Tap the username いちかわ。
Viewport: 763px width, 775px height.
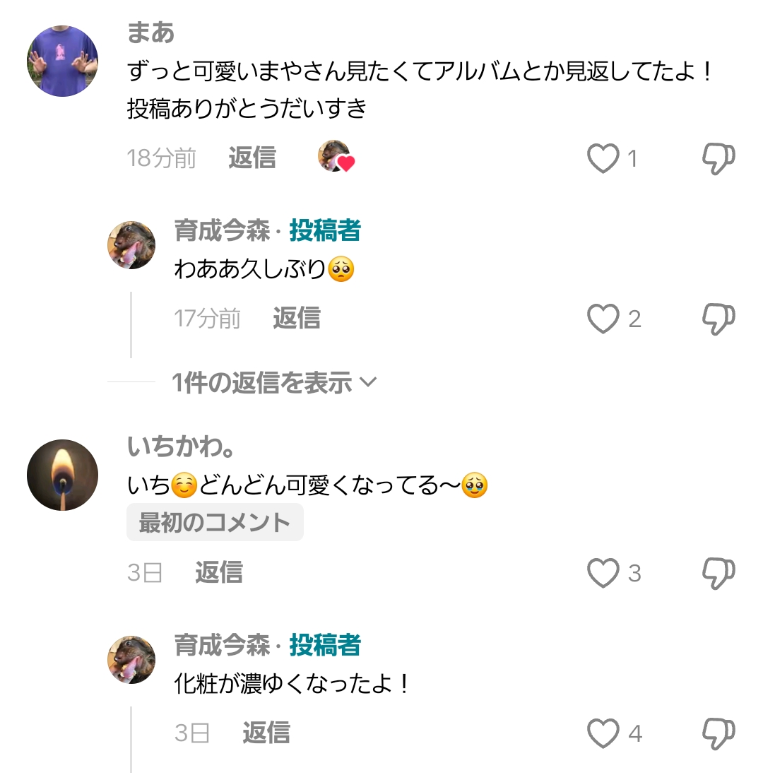click(x=181, y=446)
